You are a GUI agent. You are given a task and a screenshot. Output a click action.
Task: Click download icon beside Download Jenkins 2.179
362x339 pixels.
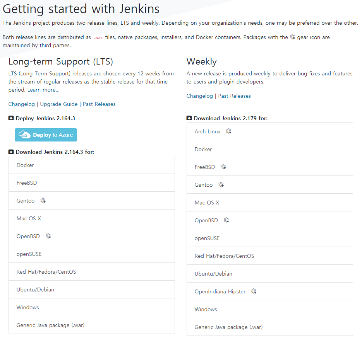(x=189, y=118)
